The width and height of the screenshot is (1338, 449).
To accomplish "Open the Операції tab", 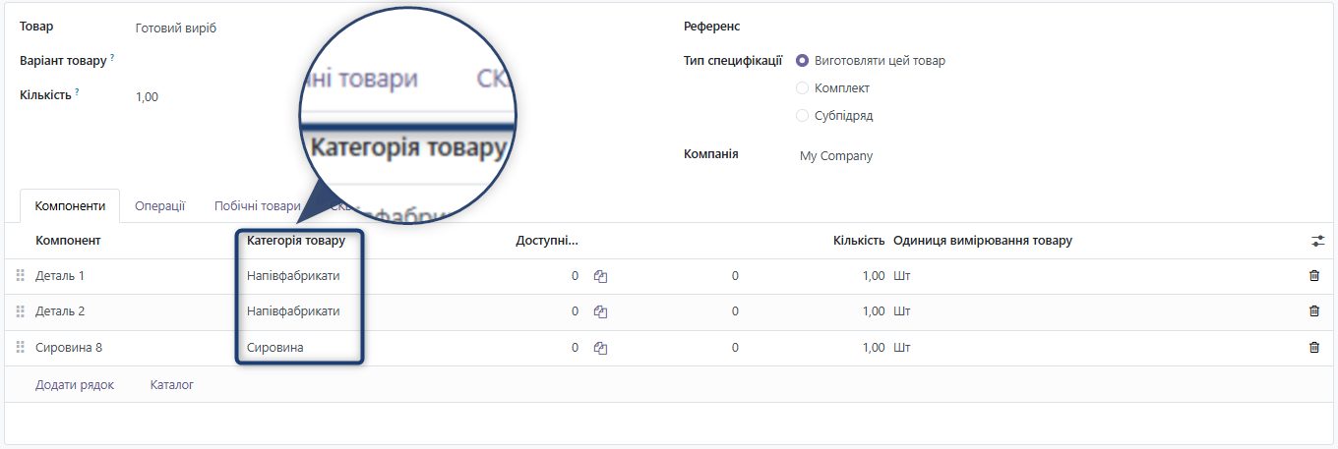I will [x=160, y=206].
